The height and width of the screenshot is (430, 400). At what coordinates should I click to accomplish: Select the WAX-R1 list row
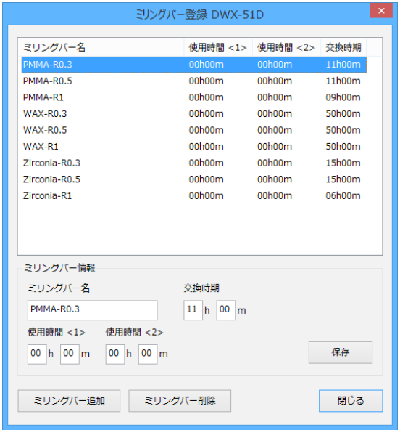194,147
